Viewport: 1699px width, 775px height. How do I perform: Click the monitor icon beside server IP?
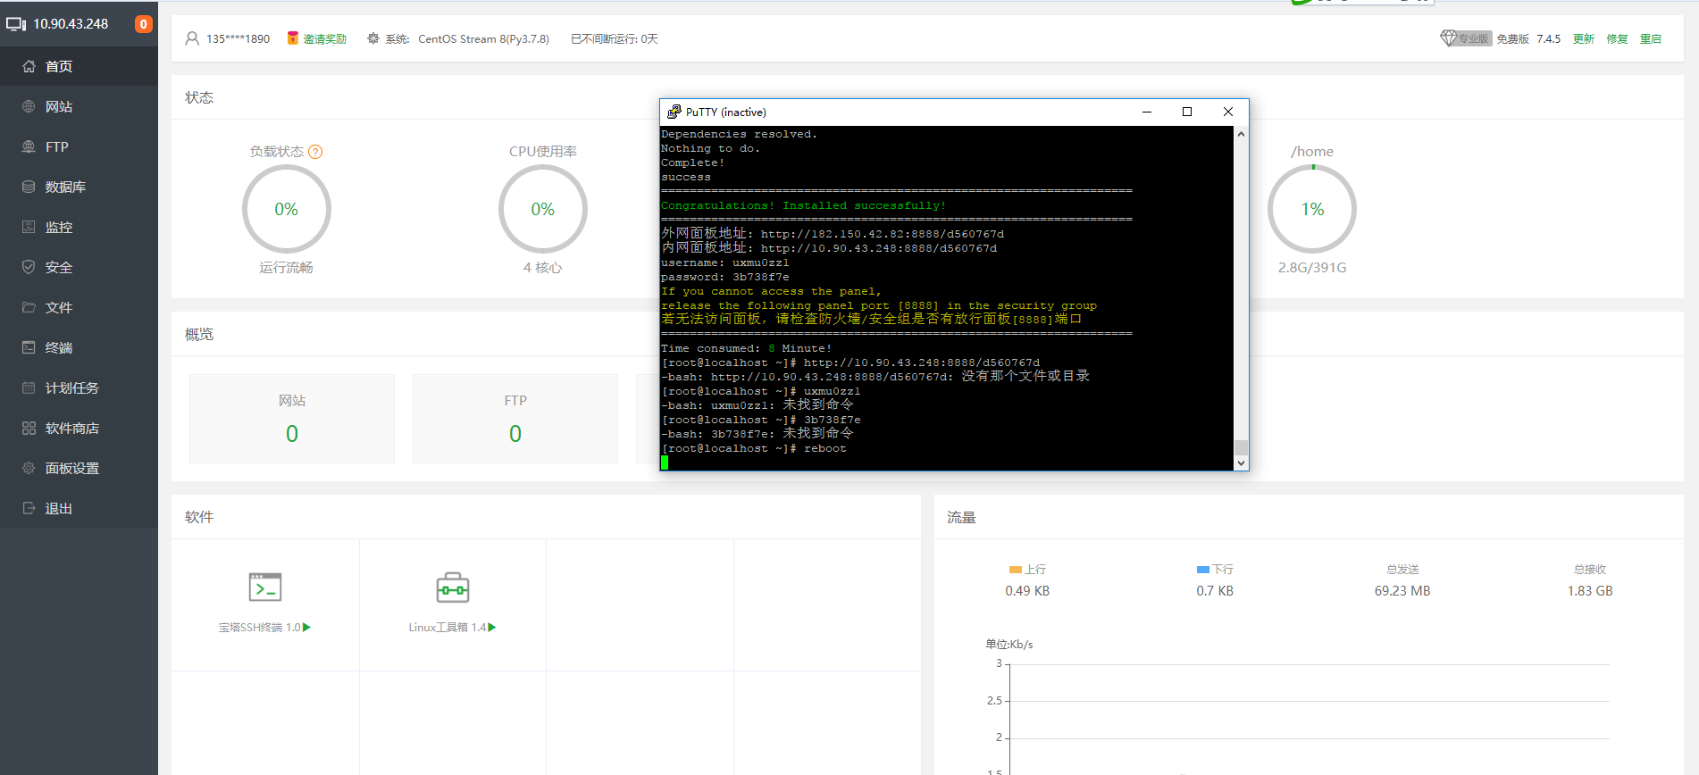point(16,24)
